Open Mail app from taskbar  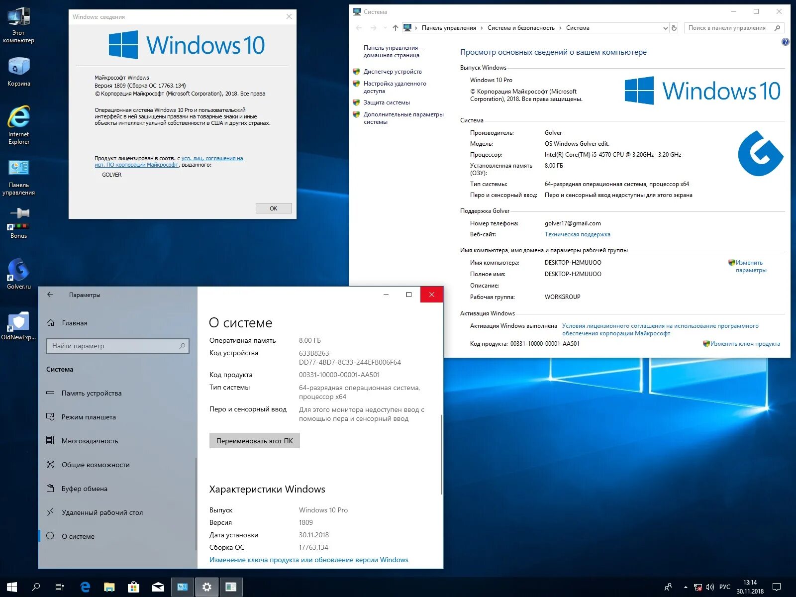tap(158, 587)
